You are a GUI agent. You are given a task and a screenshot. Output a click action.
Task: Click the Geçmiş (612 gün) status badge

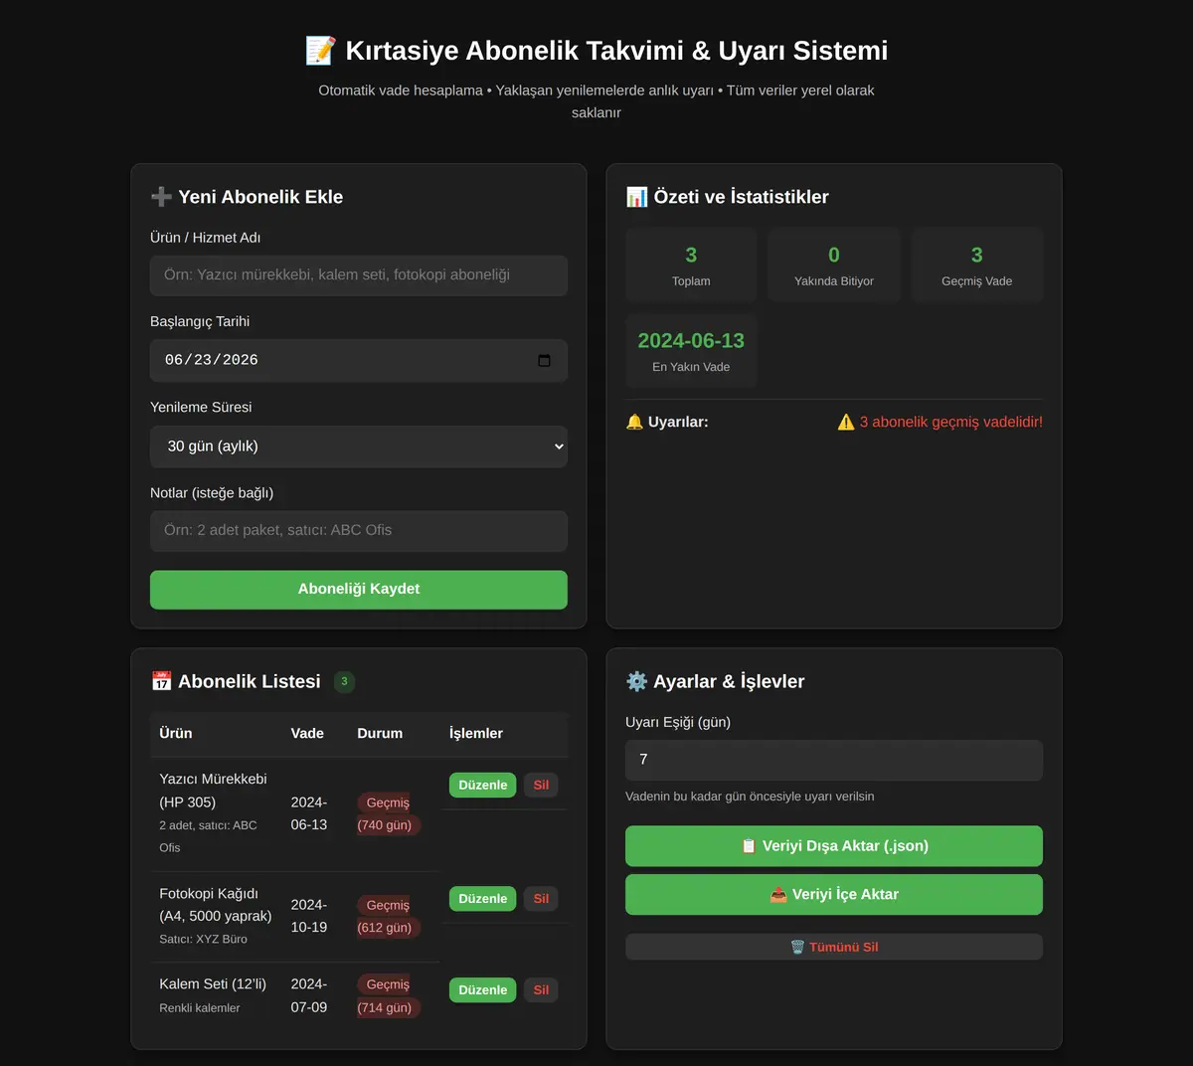[389, 916]
